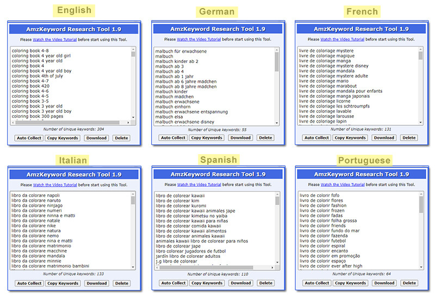Click the German keyword list scrollbar thumb
This screenshot has height=298, width=435.
point(277,61)
